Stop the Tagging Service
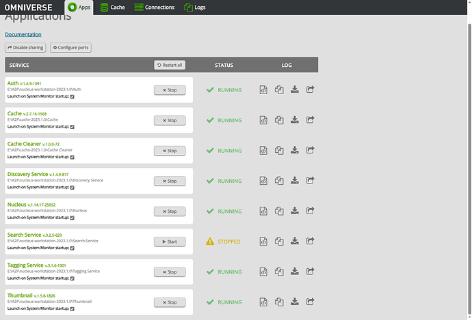The height and width of the screenshot is (320, 472). click(x=170, y=272)
